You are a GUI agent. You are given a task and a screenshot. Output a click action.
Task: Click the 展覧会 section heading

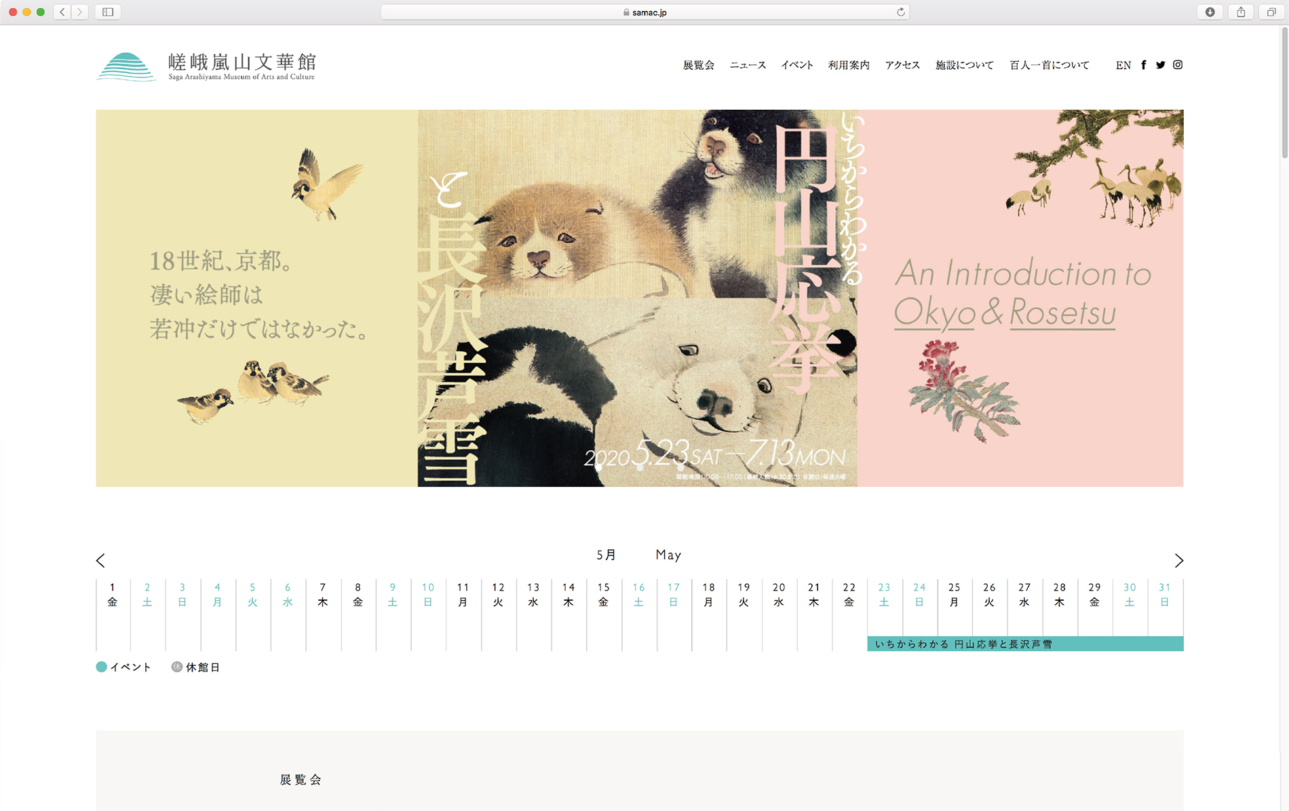click(301, 780)
